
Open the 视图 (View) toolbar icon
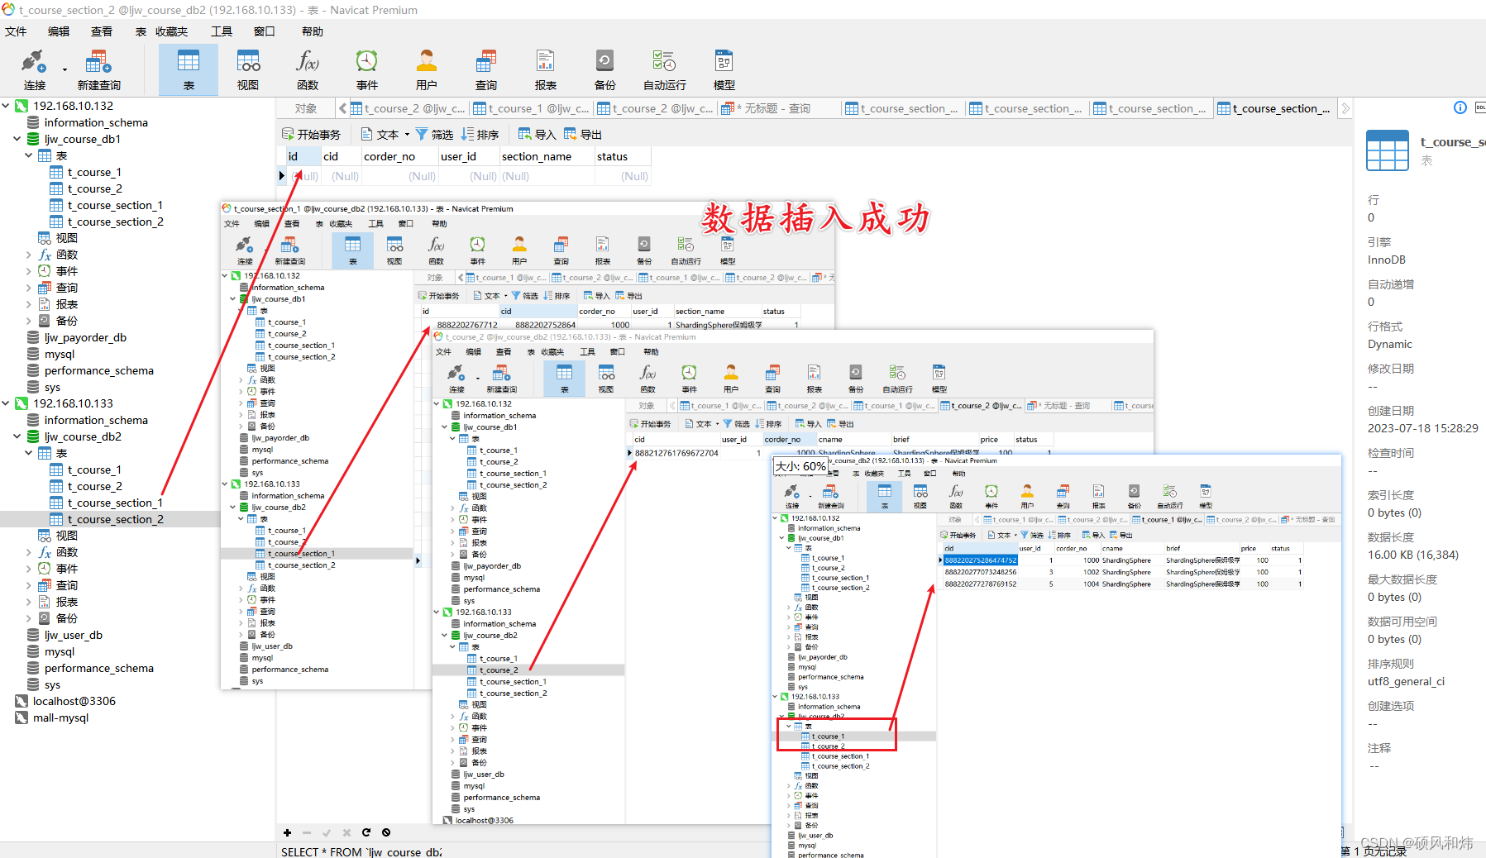point(248,69)
